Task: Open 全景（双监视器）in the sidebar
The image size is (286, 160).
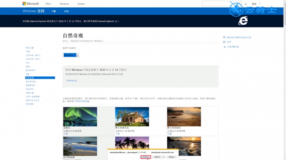Action: [x=33, y=97]
